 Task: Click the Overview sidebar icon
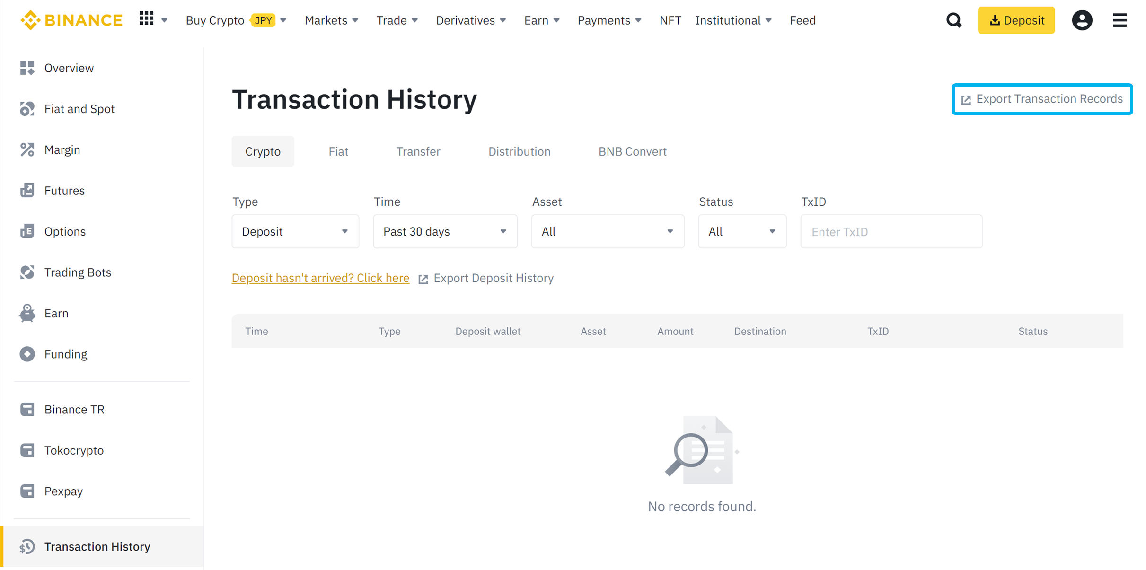coord(27,68)
